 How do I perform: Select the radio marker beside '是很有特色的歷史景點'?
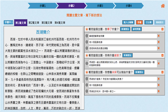[87, 48]
